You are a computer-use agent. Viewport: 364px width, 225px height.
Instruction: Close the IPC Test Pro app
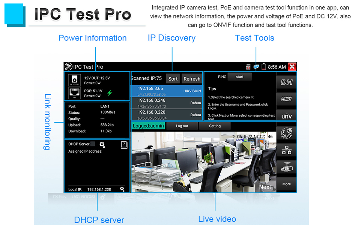(x=292, y=67)
